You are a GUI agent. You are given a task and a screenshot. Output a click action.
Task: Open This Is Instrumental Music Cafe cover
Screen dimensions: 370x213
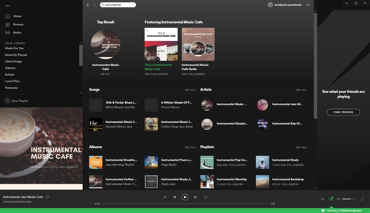click(x=161, y=44)
